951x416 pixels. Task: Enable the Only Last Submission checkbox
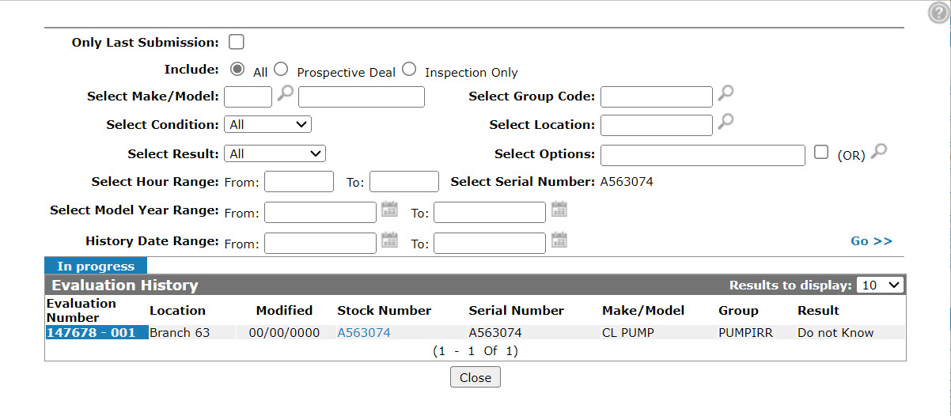(236, 42)
